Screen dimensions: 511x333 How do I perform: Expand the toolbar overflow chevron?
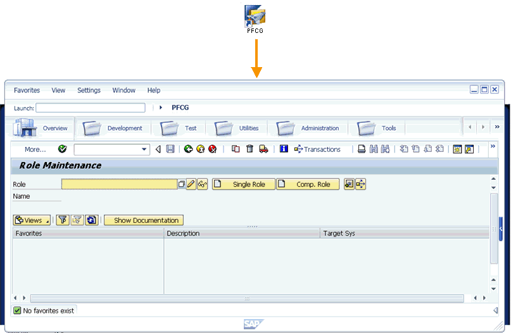coord(493,146)
